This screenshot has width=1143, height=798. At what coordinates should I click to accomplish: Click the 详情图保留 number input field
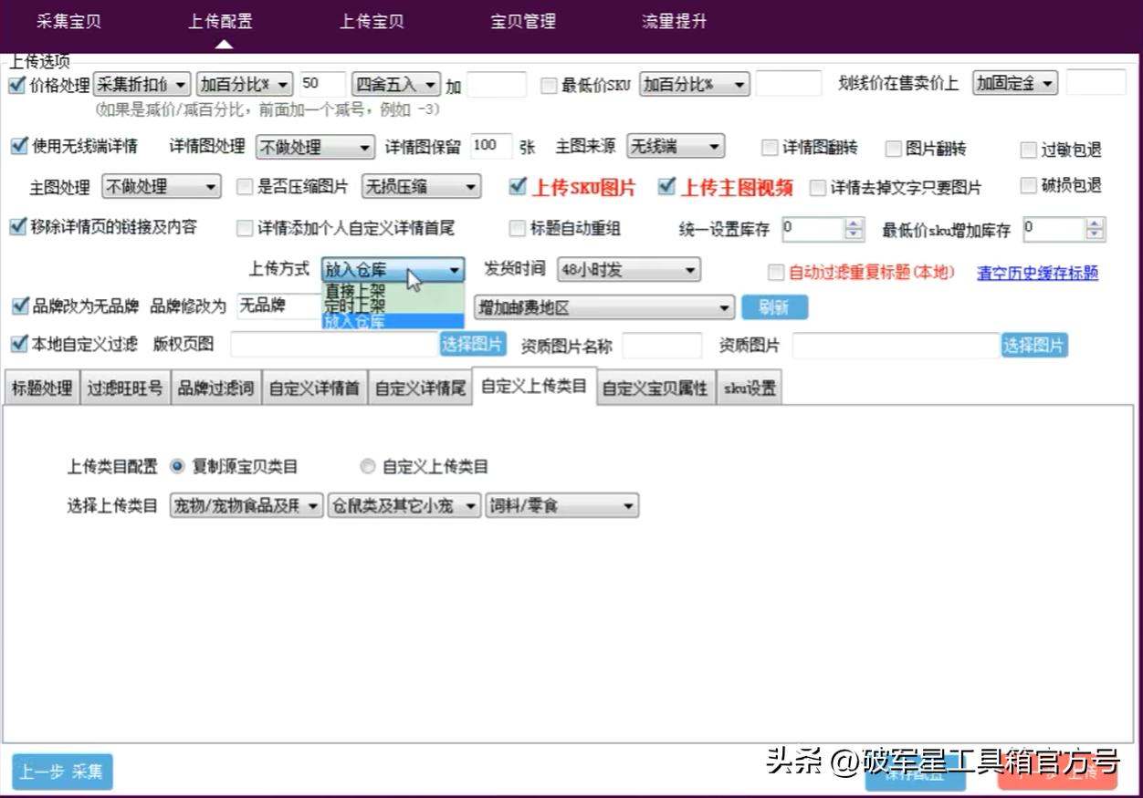(490, 146)
